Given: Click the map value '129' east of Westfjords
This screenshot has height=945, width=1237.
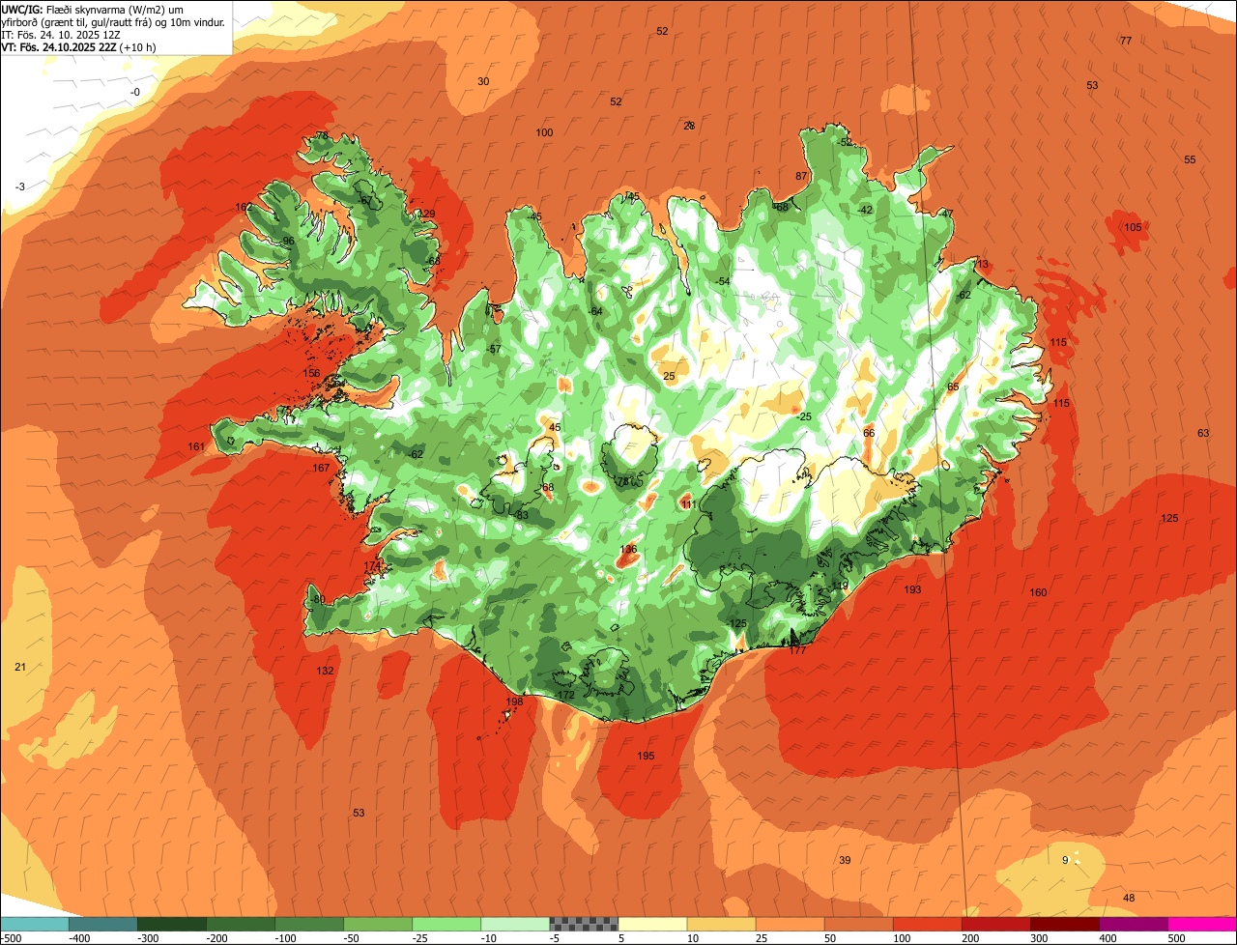Looking at the screenshot, I should (426, 214).
